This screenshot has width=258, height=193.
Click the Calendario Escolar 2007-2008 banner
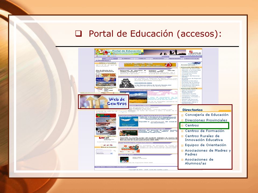pyautogui.click(x=106, y=75)
